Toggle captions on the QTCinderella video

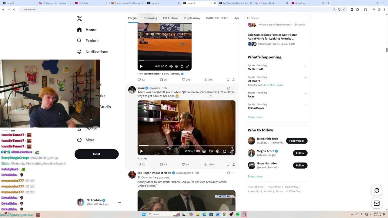204,151
